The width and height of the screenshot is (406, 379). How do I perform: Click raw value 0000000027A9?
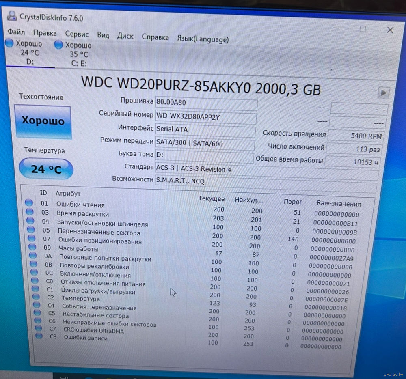point(331,258)
